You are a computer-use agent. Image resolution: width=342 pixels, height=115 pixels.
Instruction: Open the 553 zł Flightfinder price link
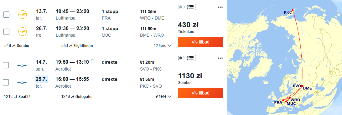77,45
